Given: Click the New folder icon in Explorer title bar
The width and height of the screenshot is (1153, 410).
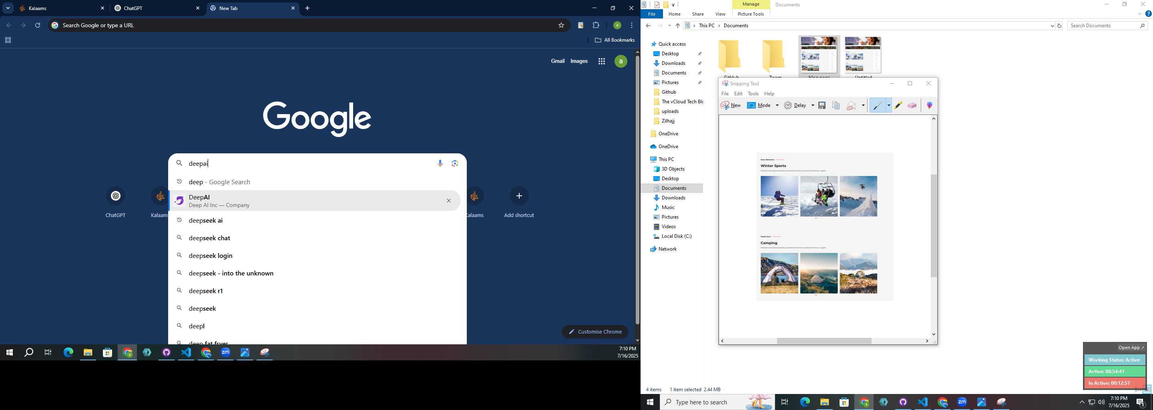Looking at the screenshot, I should pos(665,5).
